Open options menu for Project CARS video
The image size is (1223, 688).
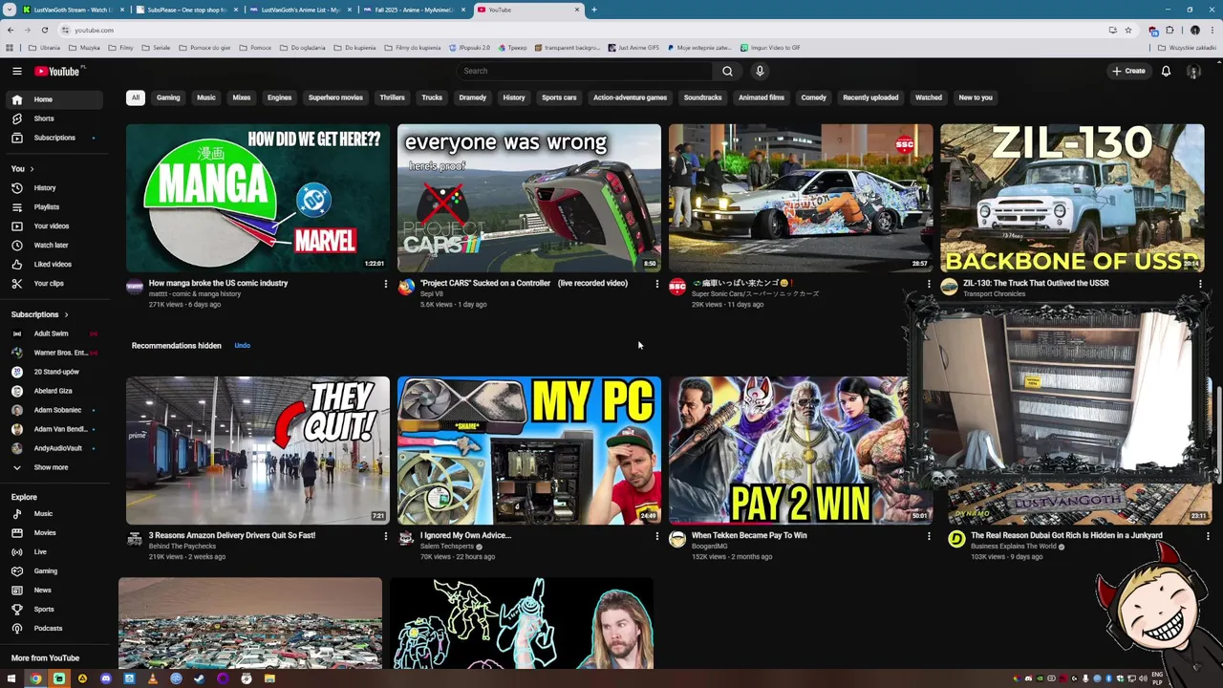pyautogui.click(x=656, y=284)
